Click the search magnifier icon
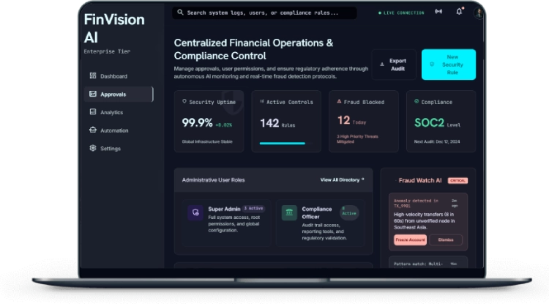The height and width of the screenshot is (304, 549). click(x=180, y=12)
